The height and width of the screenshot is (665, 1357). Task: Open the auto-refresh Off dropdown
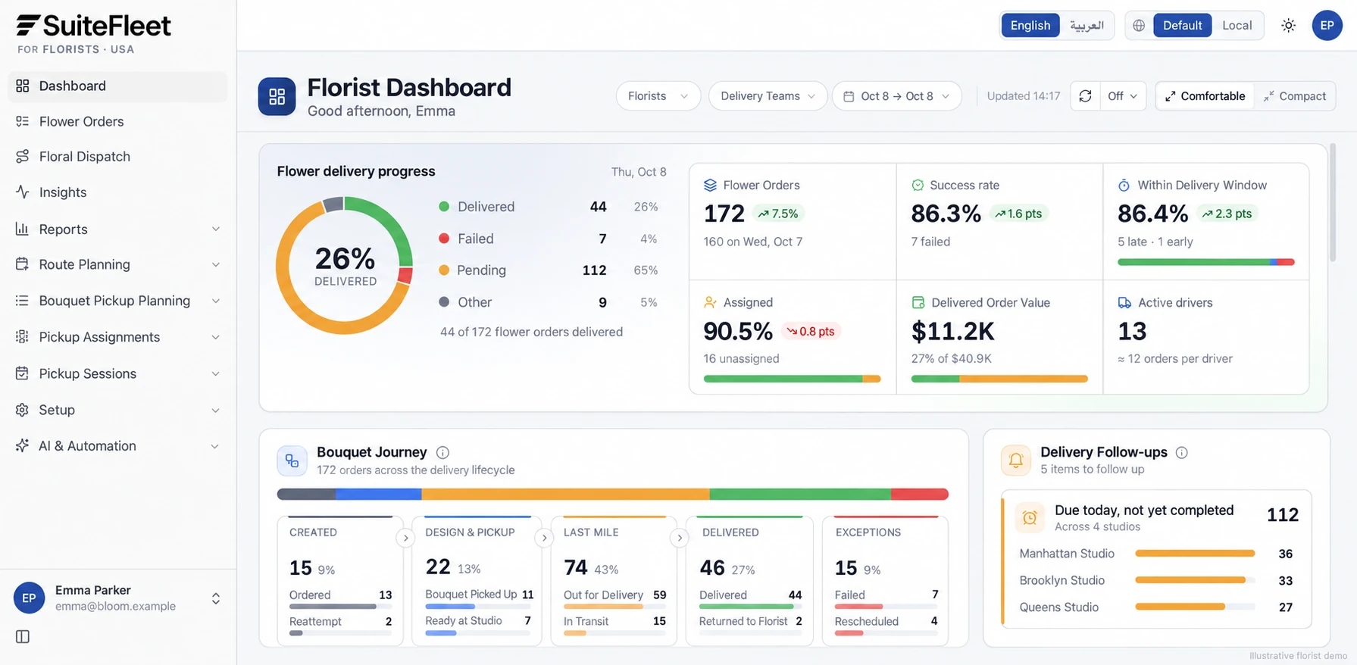point(1123,96)
